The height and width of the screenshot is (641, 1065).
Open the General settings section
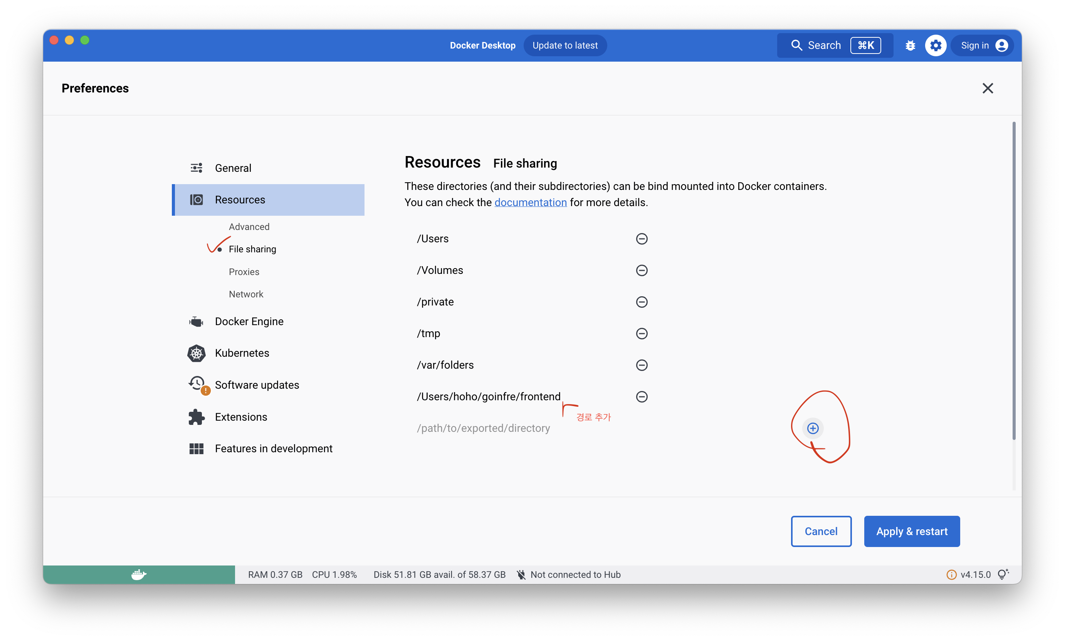(x=268, y=168)
